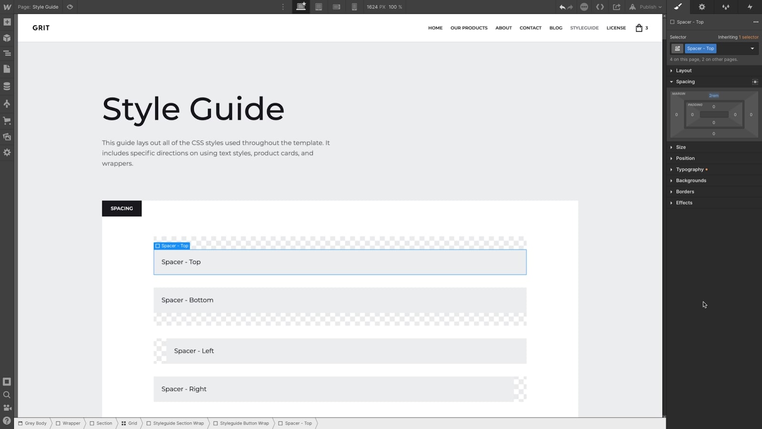Open the export code panel

pyautogui.click(x=600, y=7)
